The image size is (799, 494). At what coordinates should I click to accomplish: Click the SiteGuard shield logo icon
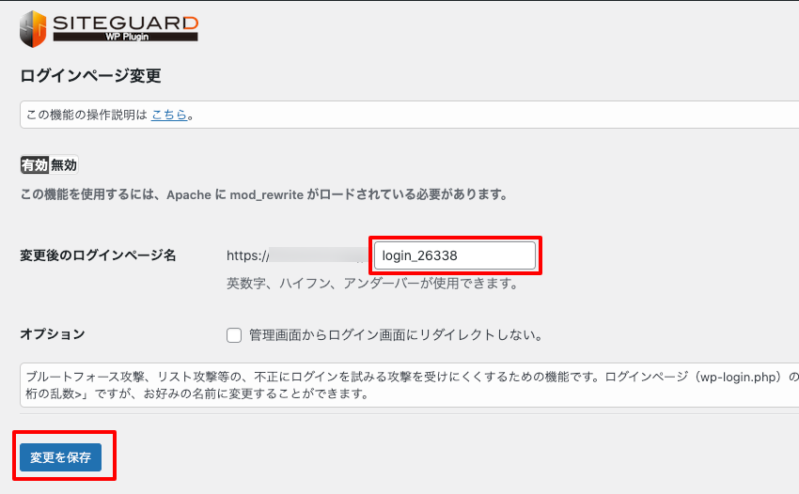[x=33, y=29]
